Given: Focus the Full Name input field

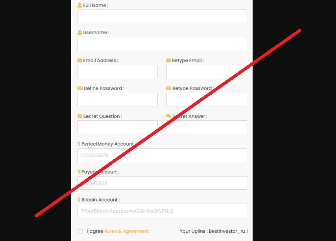Looking at the screenshot, I should [x=162, y=16].
